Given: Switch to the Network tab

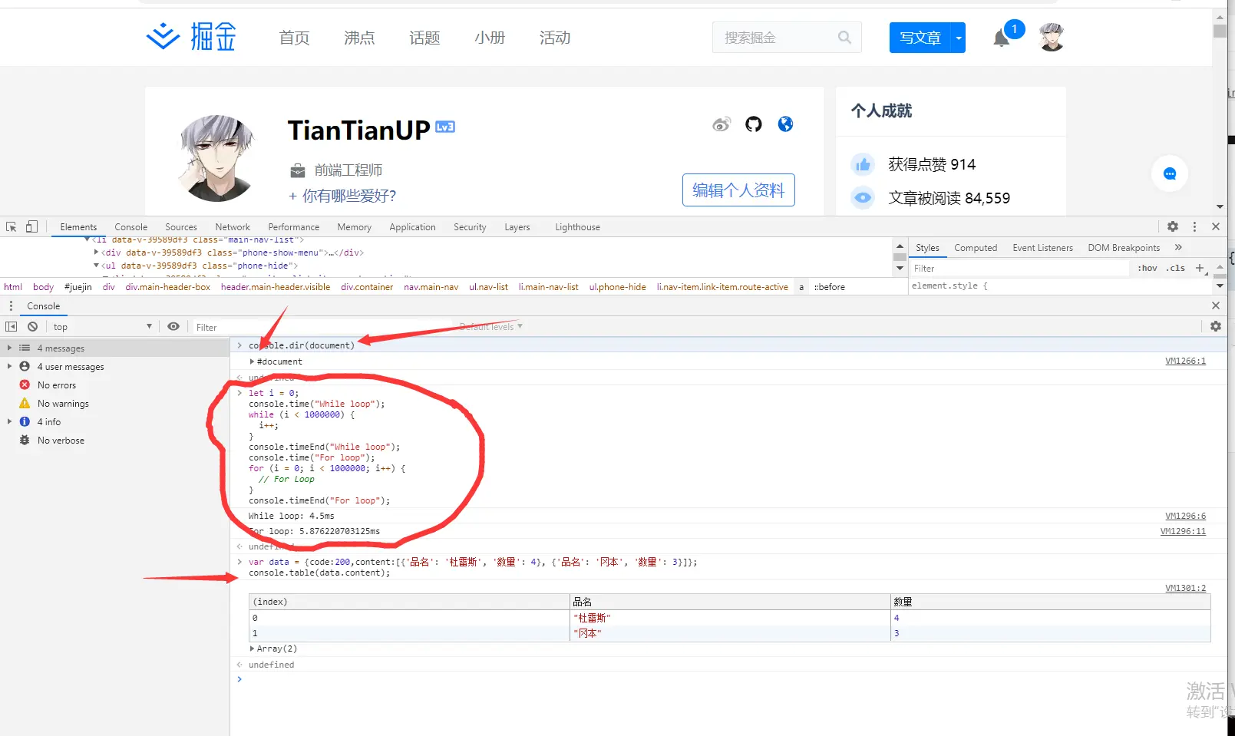Looking at the screenshot, I should pyautogui.click(x=233, y=227).
